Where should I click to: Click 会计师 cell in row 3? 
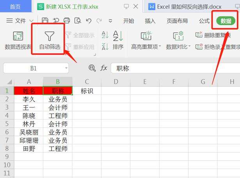[x=58, y=108]
